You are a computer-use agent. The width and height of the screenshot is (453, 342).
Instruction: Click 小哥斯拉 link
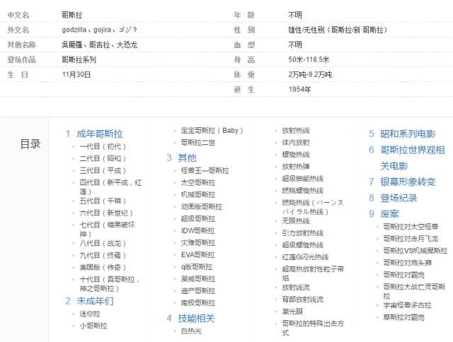click(x=93, y=326)
